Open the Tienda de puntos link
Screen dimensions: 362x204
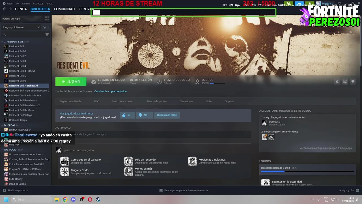[x=157, y=101]
